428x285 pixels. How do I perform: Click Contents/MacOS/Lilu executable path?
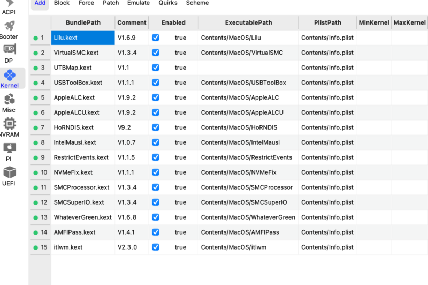coord(248,37)
